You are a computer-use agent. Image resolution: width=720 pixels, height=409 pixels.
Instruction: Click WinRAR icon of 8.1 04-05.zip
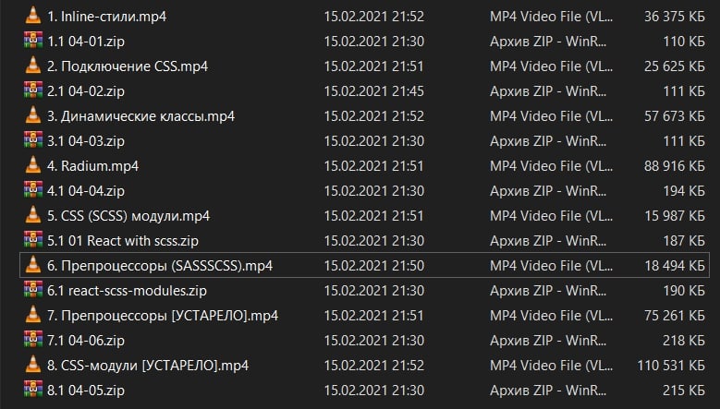[x=33, y=390]
